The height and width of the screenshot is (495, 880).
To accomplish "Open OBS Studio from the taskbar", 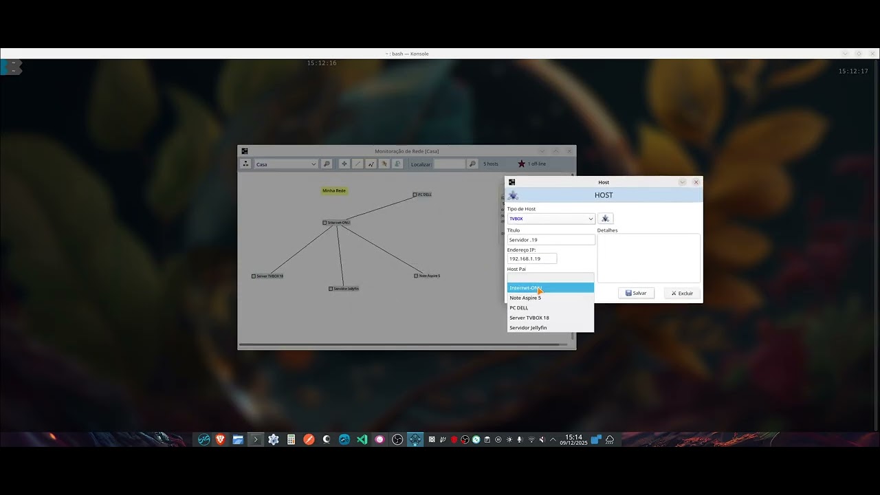I will coord(397,439).
